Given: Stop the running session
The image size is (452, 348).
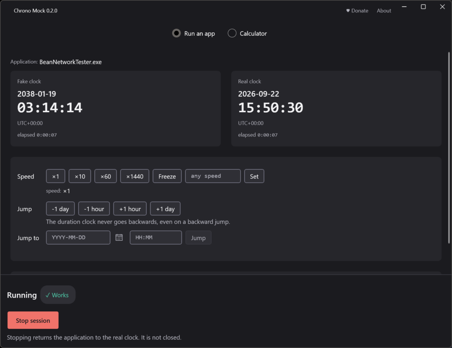Looking at the screenshot, I should coord(33,320).
